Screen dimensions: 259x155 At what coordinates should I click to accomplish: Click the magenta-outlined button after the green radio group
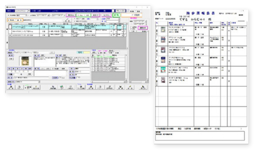[x=96, y=15]
